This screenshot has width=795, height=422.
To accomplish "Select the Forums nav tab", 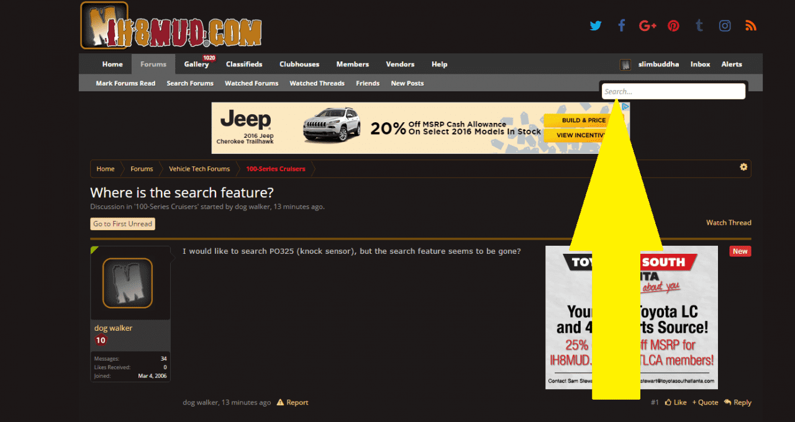I will click(153, 64).
